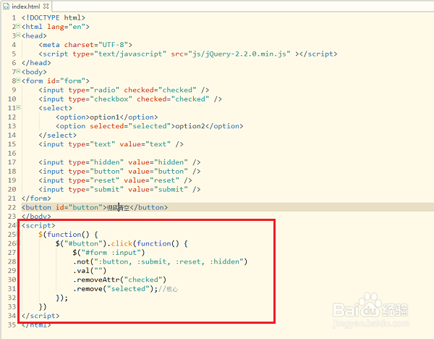Click the input type="text" line
Screen dimensions: 434x339
click(x=111, y=144)
